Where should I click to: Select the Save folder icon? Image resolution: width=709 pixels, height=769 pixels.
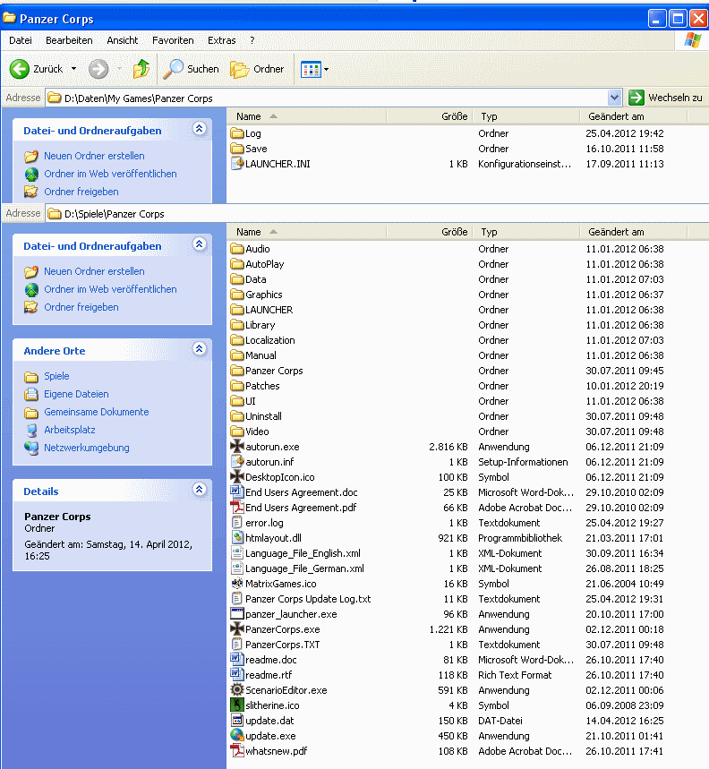(237, 149)
